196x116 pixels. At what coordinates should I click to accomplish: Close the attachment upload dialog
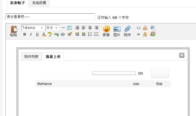(x=182, y=55)
